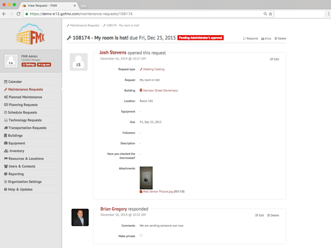331x248 pixels.
Task: Open a new browser tab
Action: pyautogui.click(x=84, y=6)
